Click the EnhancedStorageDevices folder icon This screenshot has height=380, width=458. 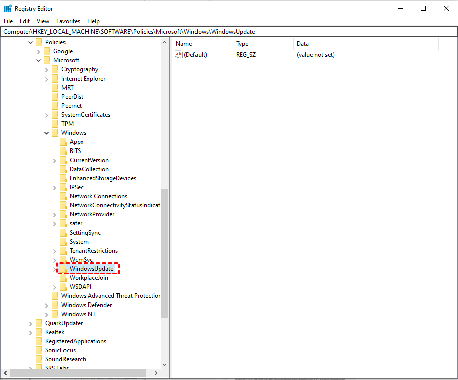pyautogui.click(x=63, y=178)
